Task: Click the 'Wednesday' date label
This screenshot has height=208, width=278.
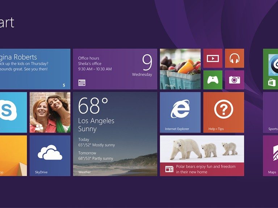Action: [x=142, y=75]
